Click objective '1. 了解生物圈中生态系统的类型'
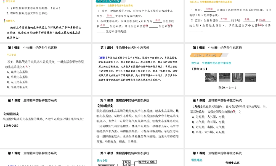The width and height of the screenshot is (276, 166). 33,8
